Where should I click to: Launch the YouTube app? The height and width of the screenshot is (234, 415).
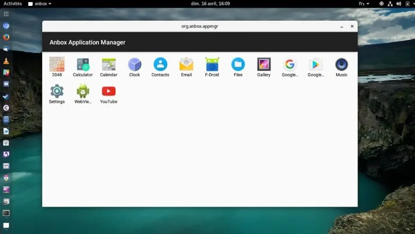[109, 91]
